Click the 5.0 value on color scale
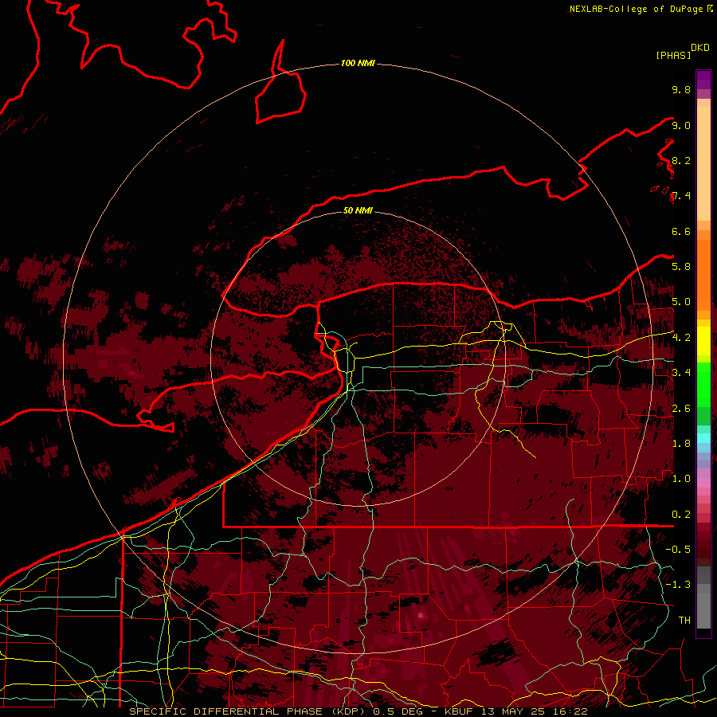The image size is (717, 717). 681,302
